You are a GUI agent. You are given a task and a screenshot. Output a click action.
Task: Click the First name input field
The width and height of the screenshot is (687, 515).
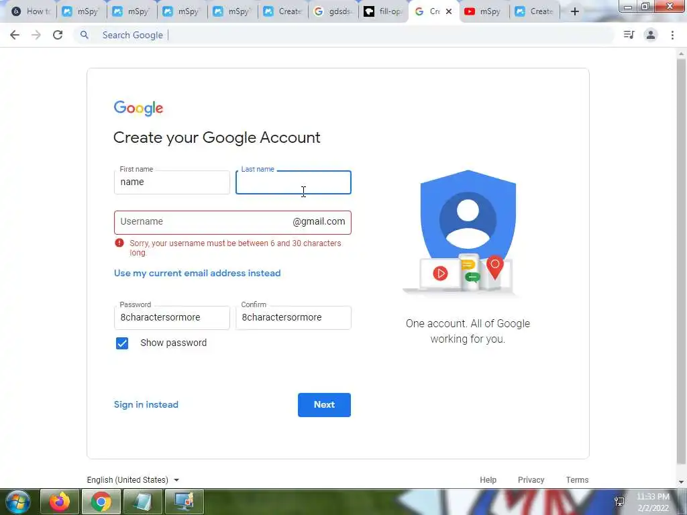172,182
